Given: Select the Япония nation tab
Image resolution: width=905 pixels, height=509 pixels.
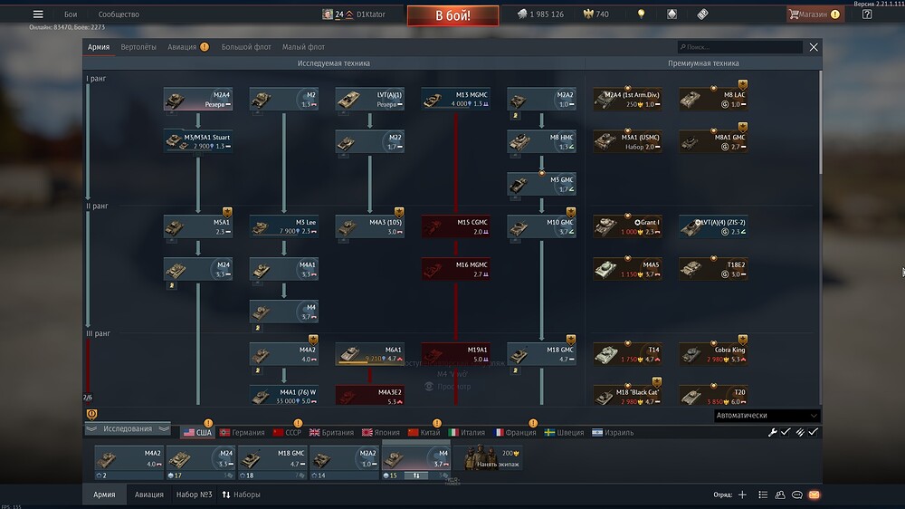Looking at the screenshot, I should pyautogui.click(x=380, y=432).
